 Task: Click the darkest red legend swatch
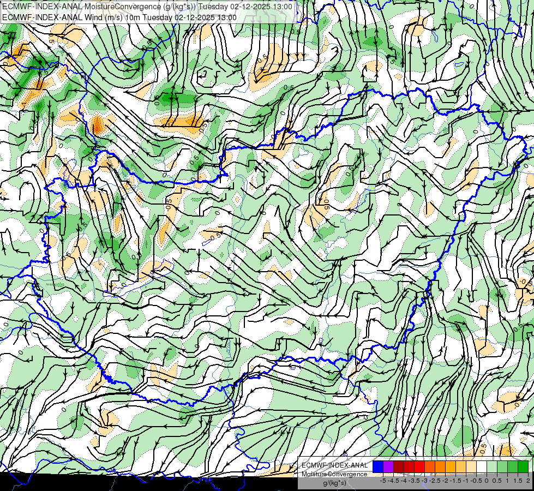point(399,466)
